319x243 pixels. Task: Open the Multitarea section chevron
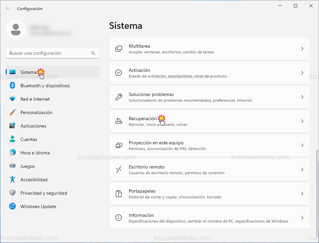click(x=302, y=49)
